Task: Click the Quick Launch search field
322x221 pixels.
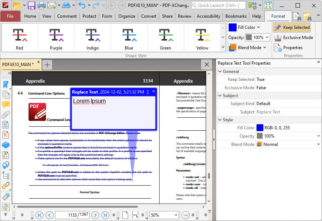Action: (x=218, y=5)
